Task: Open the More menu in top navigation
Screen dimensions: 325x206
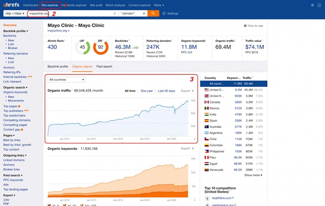Action: [159, 5]
